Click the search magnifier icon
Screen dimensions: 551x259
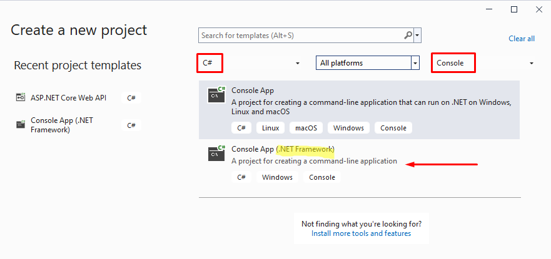408,36
